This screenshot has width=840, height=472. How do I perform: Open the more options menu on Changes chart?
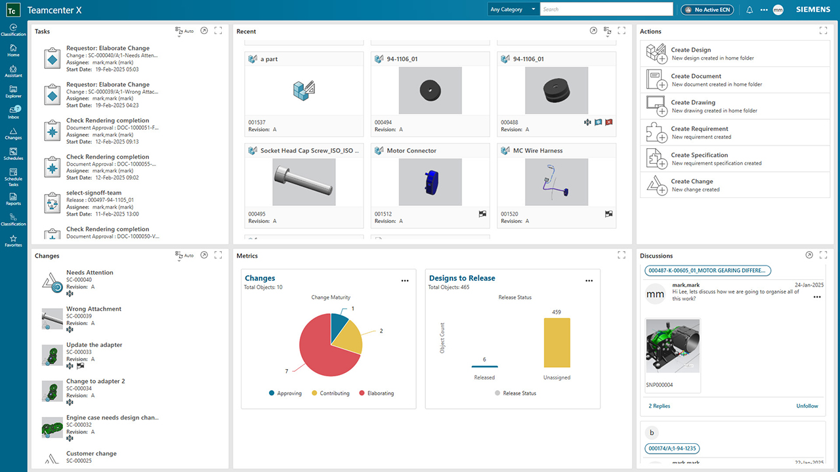[405, 280]
